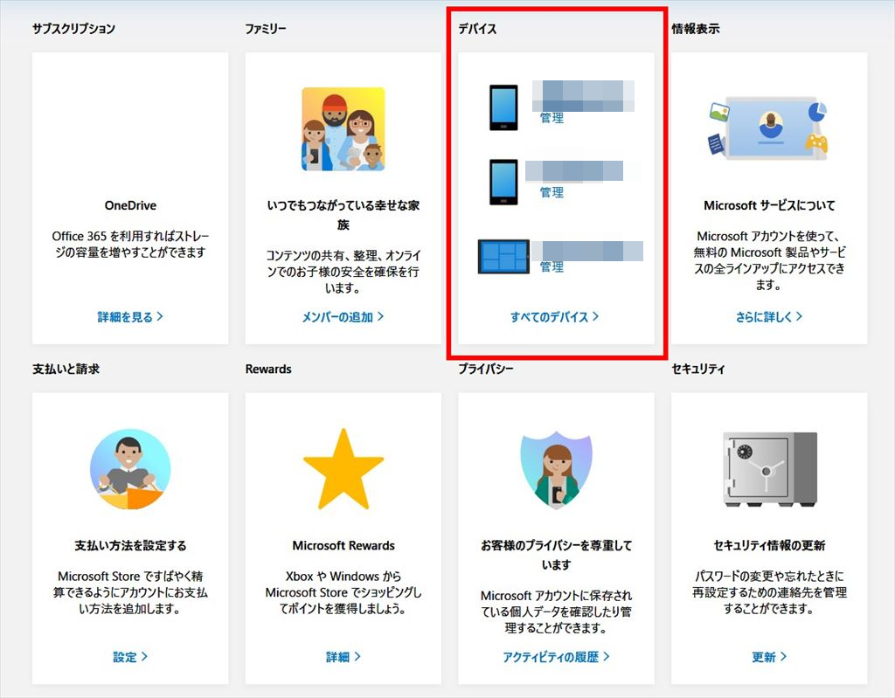Click メンバーの追加 link in family card
895x698 pixels.
point(343,317)
